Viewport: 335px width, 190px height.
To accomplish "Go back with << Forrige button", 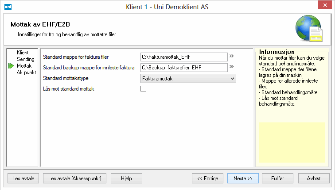I will point(207,178).
